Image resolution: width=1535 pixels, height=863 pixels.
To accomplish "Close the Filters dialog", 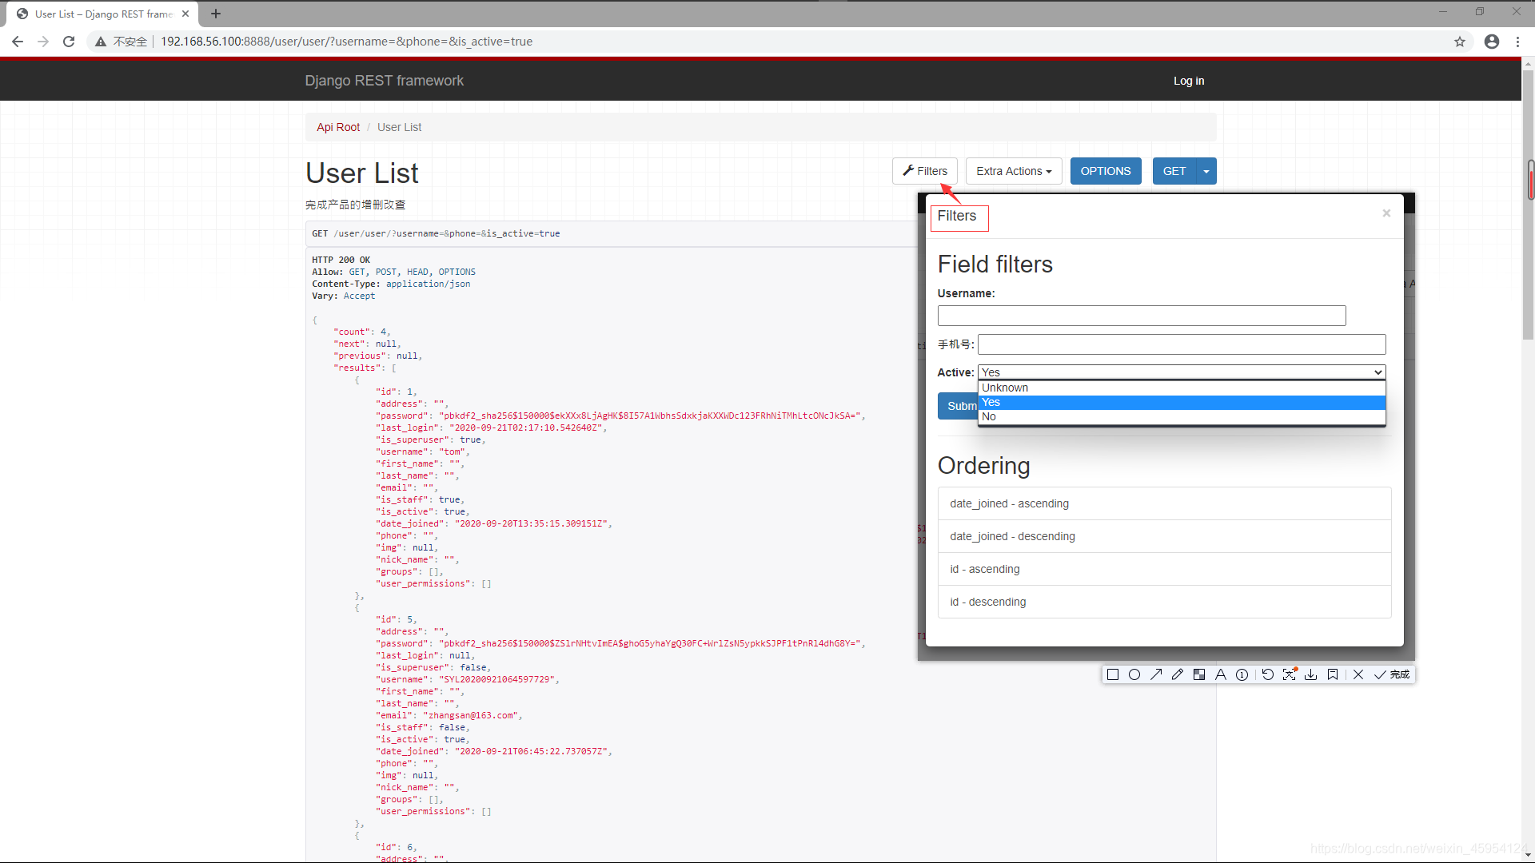I will [x=1386, y=213].
